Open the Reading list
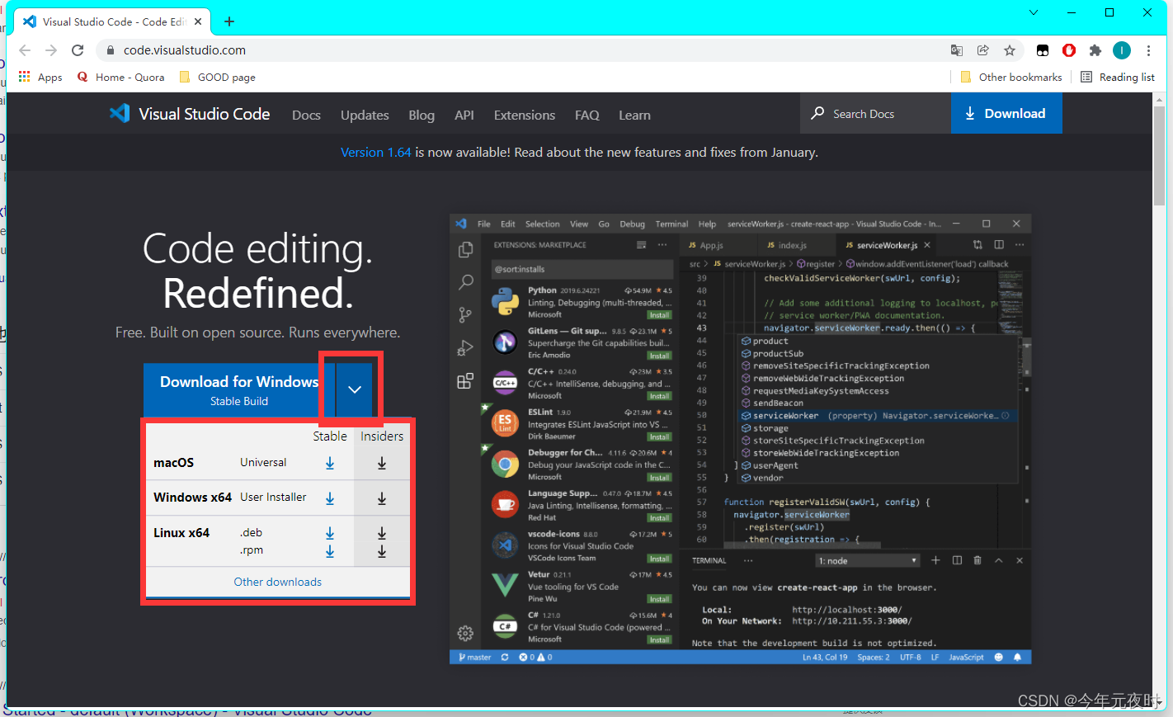Screen dimensions: 1173x717 [x=1118, y=77]
